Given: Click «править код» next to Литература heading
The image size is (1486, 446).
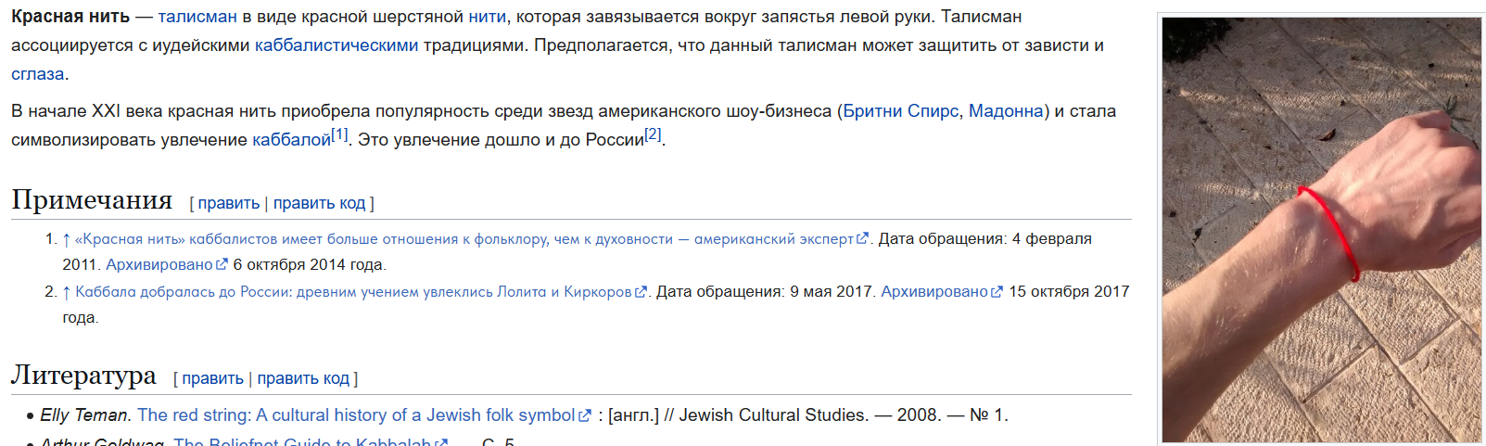Looking at the screenshot, I should [303, 378].
